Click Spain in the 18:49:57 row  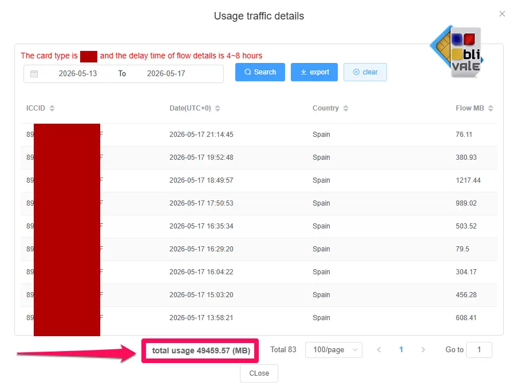pyautogui.click(x=321, y=180)
